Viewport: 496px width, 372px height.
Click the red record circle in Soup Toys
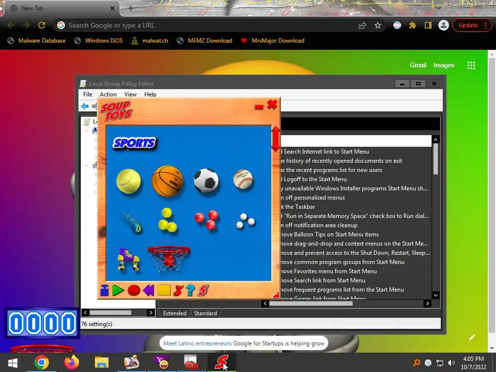coord(134,291)
